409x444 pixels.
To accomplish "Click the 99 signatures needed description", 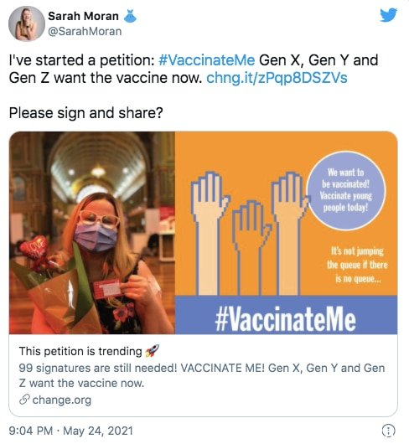I will click(x=202, y=375).
